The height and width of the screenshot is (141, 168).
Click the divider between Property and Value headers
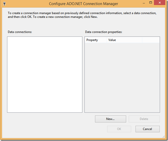pyautogui.click(x=107, y=40)
